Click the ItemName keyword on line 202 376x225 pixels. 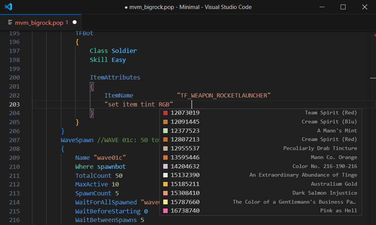[119, 96]
